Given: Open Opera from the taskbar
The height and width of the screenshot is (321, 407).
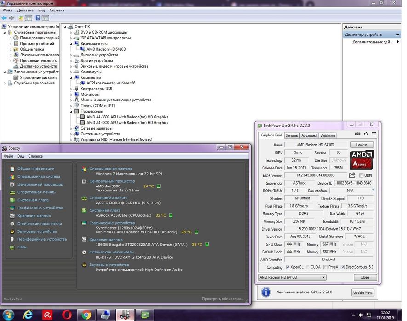Looking at the screenshot, I should [x=66, y=315].
